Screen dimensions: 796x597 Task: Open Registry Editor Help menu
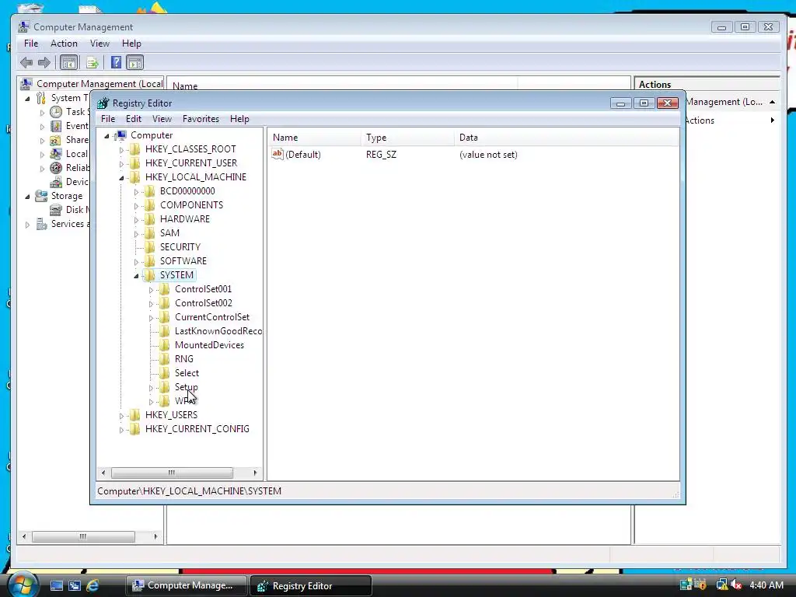[239, 119]
